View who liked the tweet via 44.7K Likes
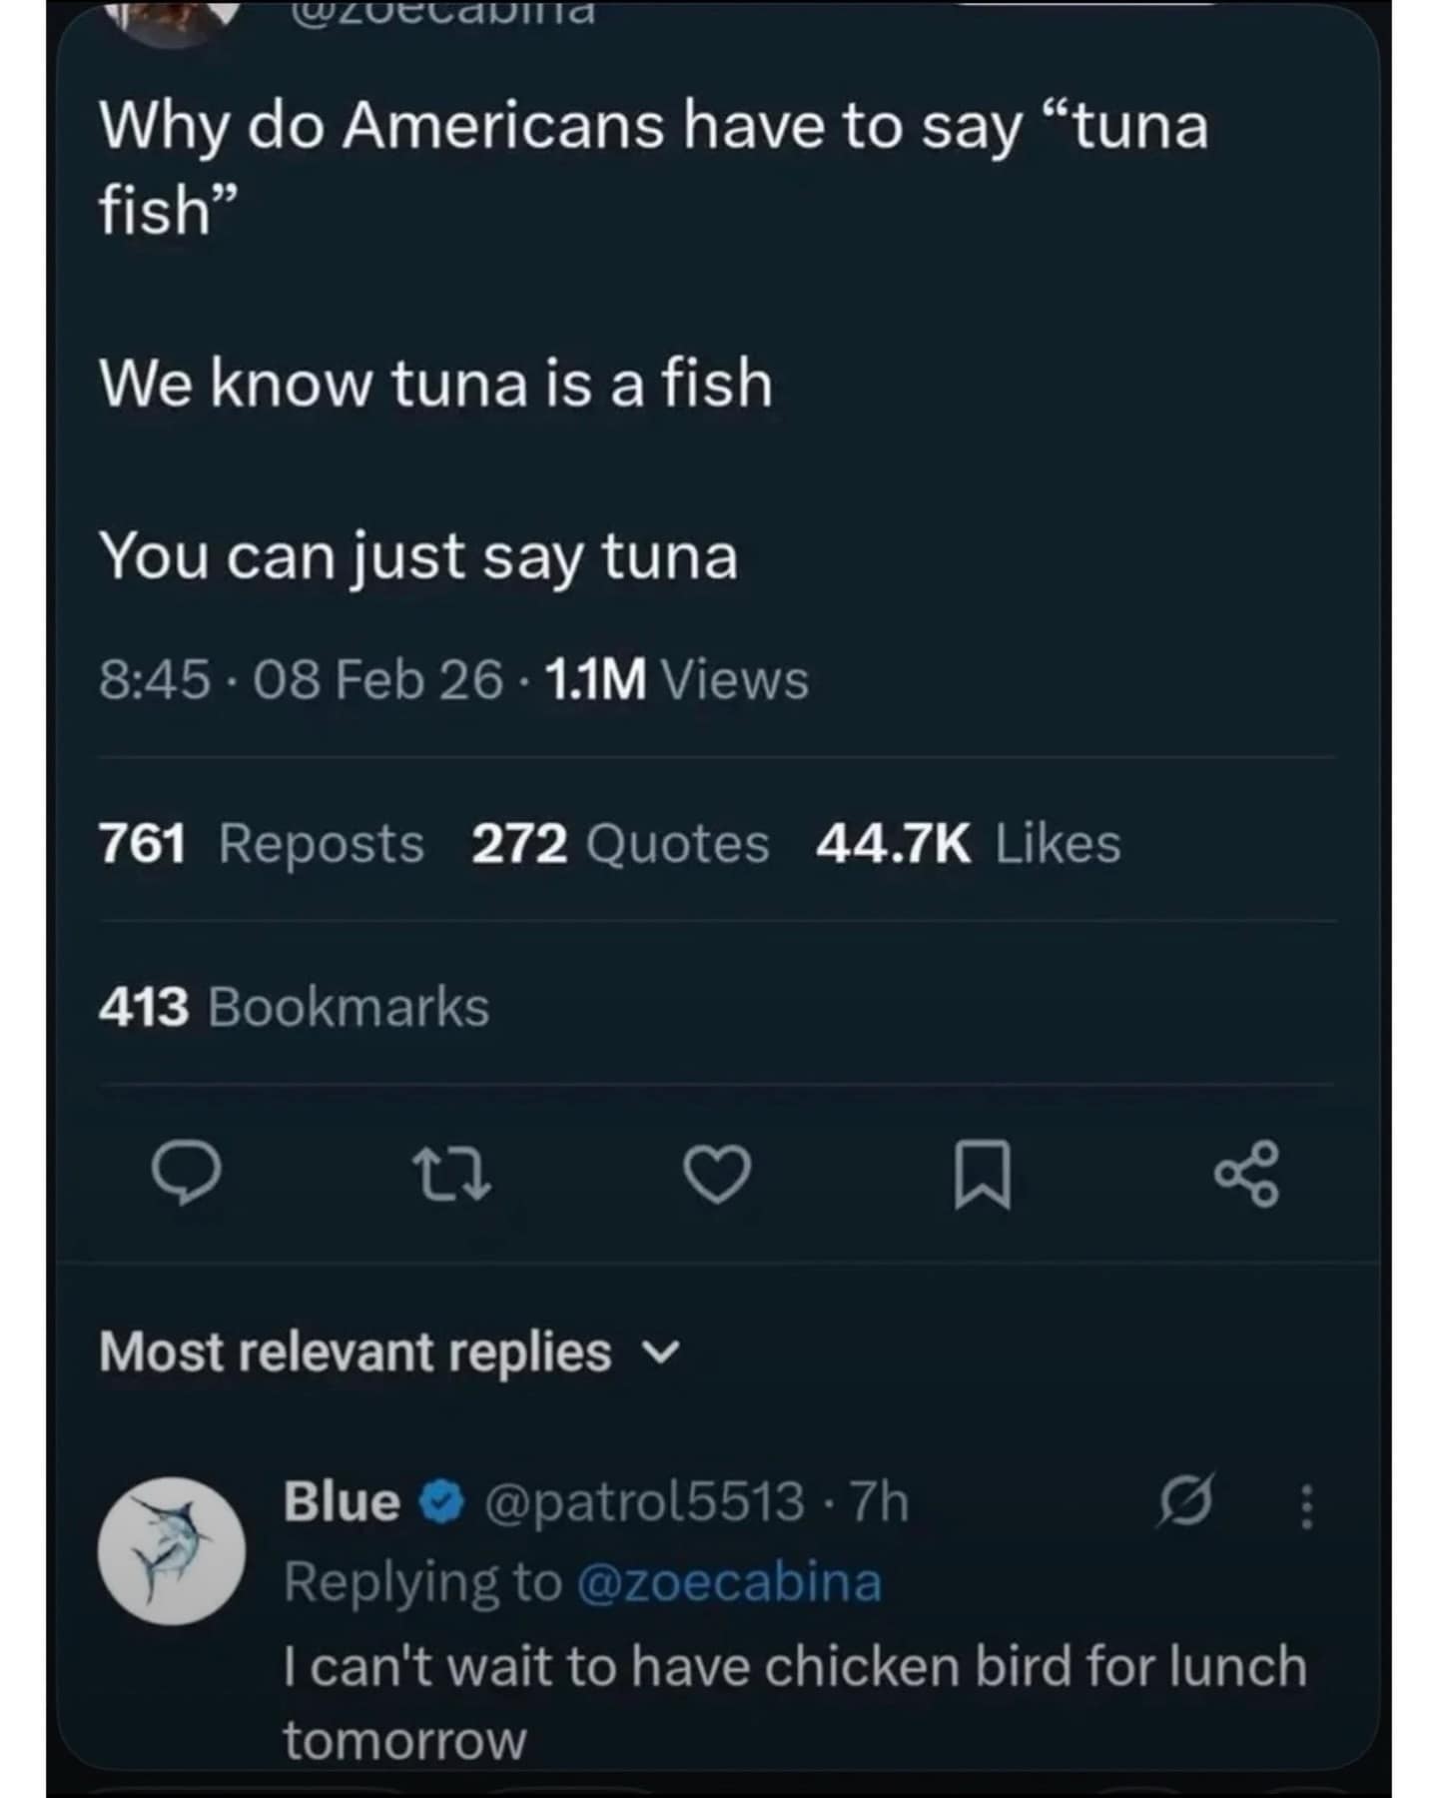Screen dimensions: 1438x1798 point(969,844)
